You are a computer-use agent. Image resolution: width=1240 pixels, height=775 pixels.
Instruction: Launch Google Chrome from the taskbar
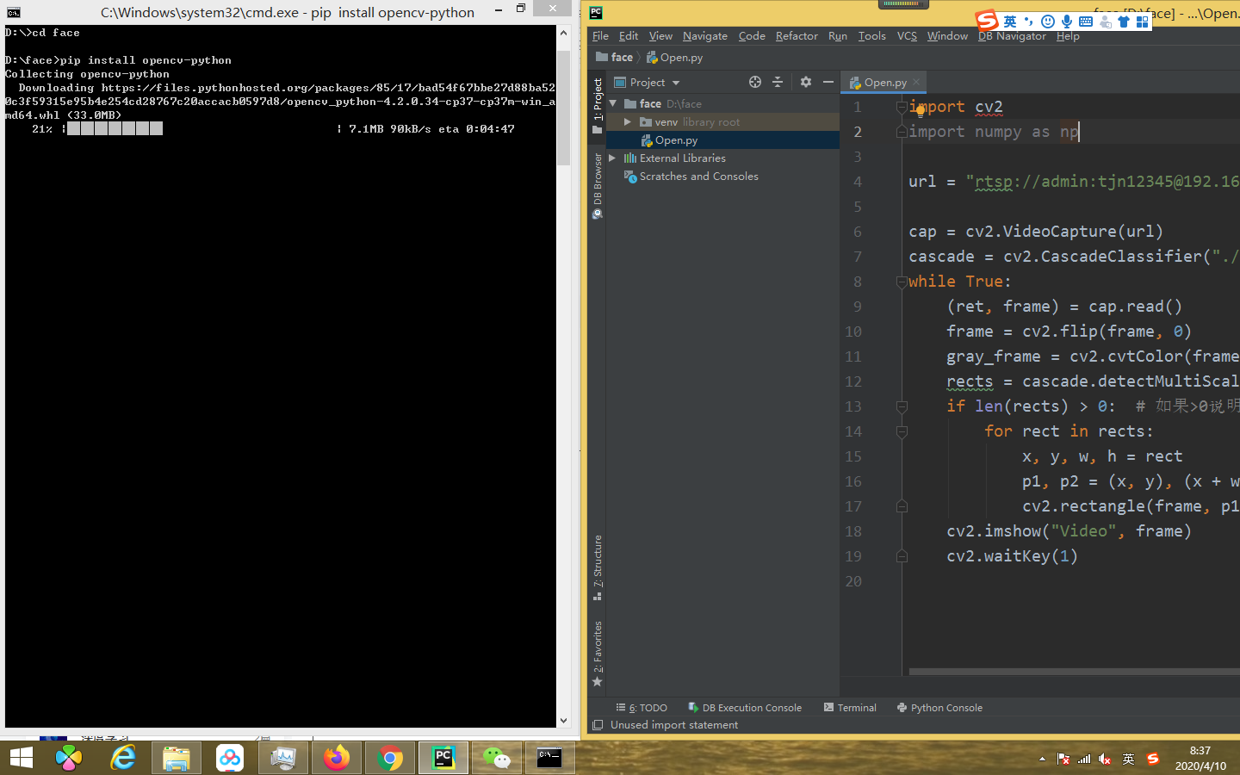389,758
